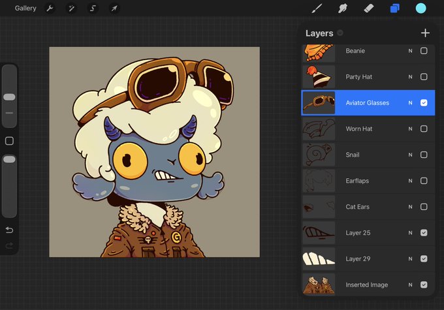Hide Layer 29

coord(424,258)
